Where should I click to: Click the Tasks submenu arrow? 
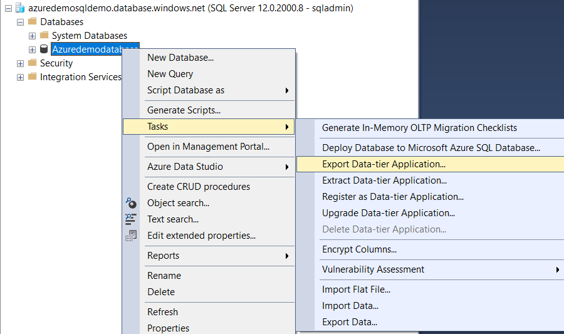[x=286, y=127]
